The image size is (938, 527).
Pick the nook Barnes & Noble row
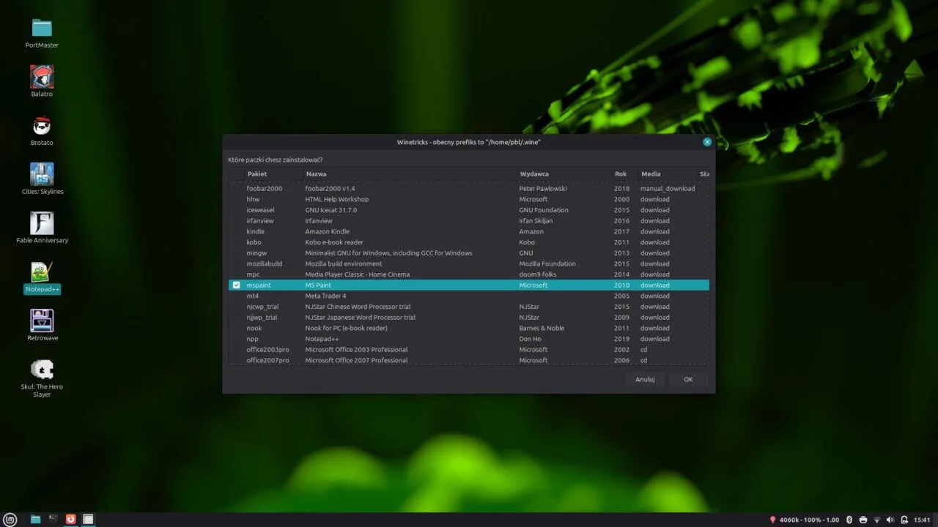[x=469, y=328]
